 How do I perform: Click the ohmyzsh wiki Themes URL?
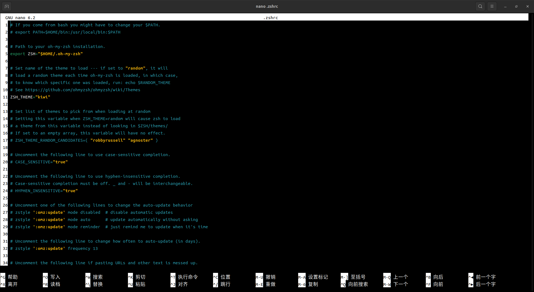point(83,90)
